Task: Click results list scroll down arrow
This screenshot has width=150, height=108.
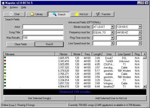Action: tap(144, 87)
